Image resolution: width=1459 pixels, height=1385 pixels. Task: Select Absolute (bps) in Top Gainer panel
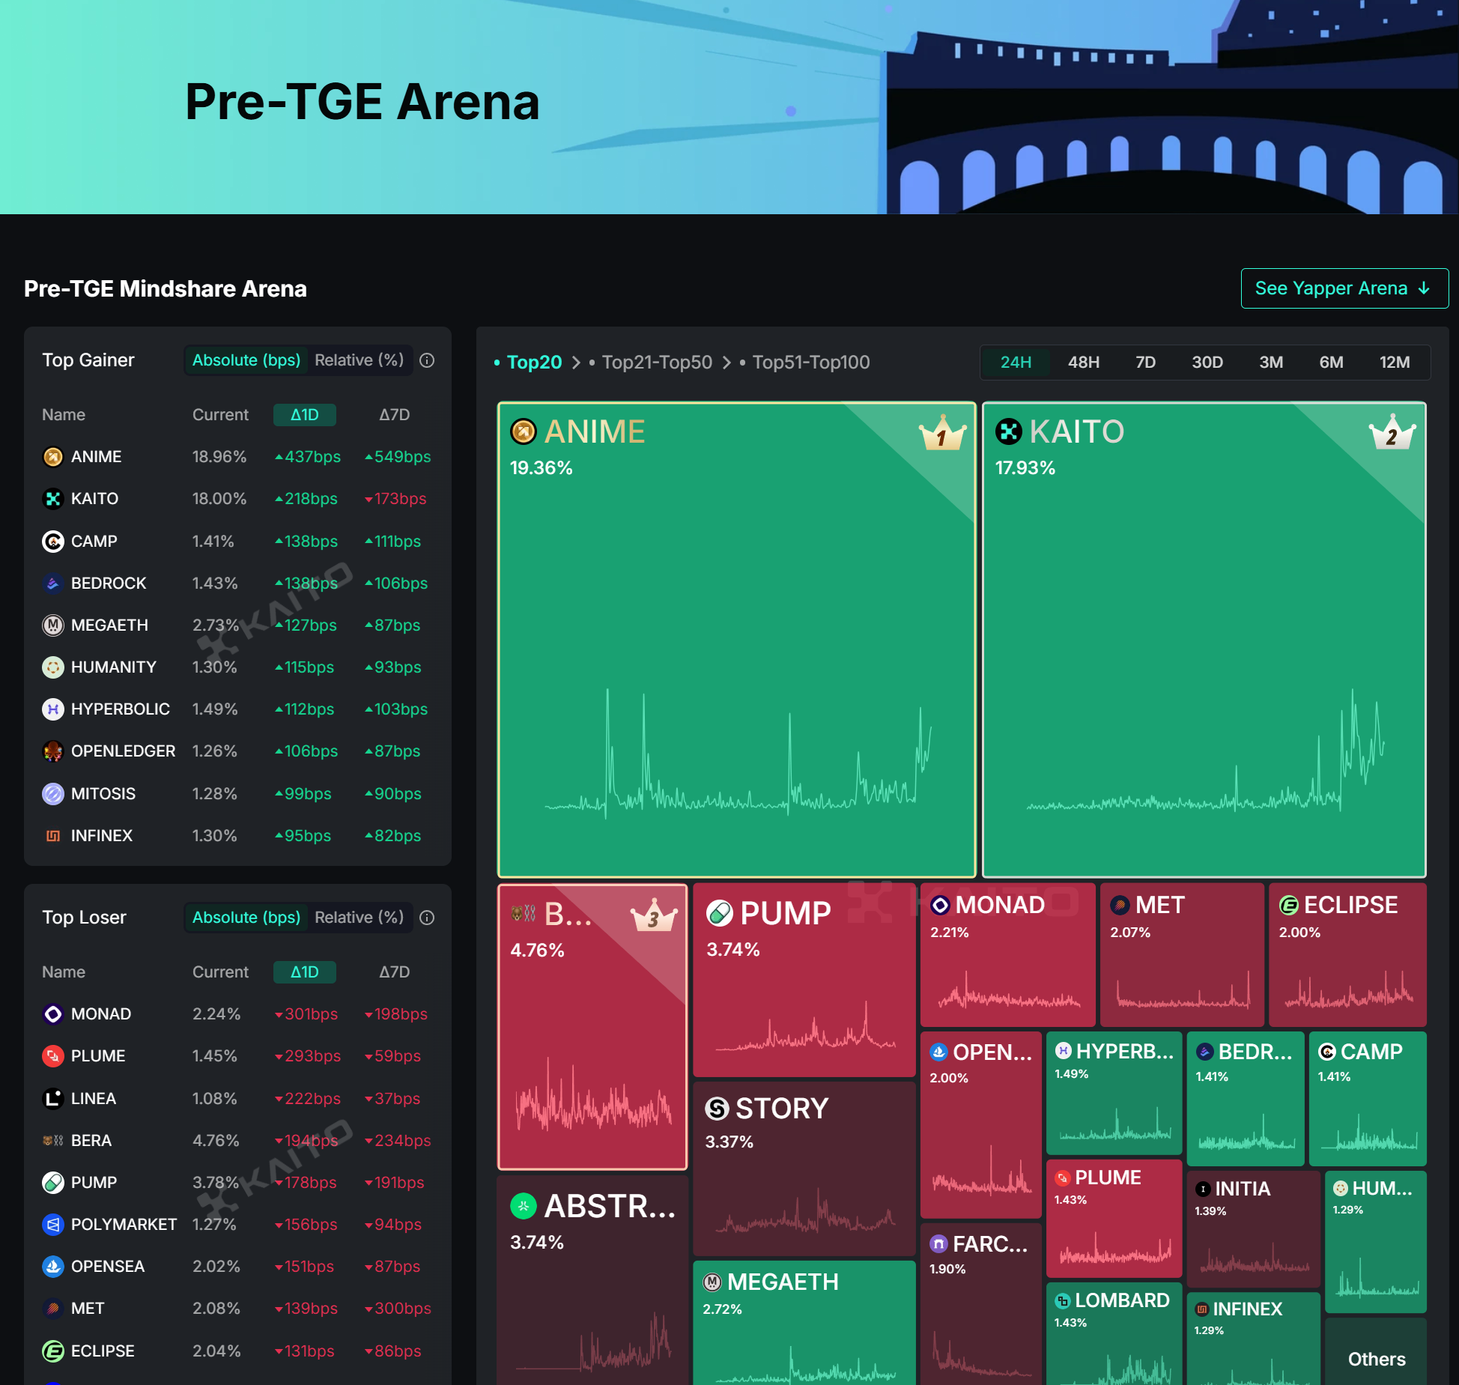click(246, 360)
